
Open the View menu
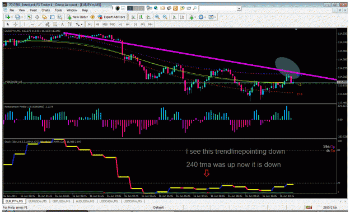[x=22, y=10]
